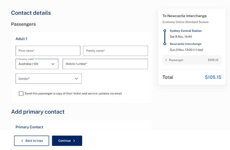This screenshot has height=150, width=230.
Task: Click into the Family name field
Action: point(116,51)
